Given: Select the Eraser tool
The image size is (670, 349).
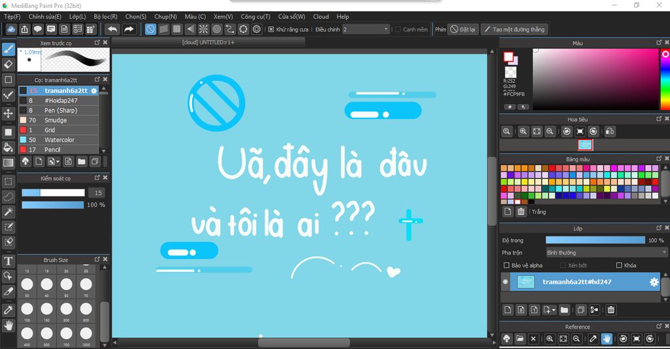Looking at the screenshot, I should (x=8, y=64).
